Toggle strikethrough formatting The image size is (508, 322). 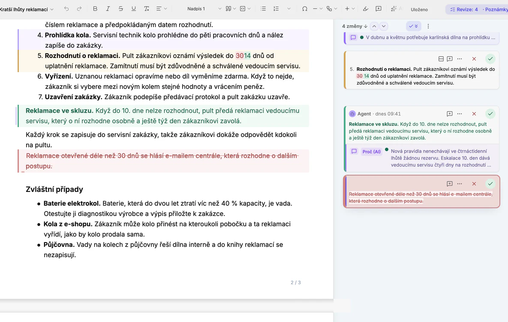point(120,9)
